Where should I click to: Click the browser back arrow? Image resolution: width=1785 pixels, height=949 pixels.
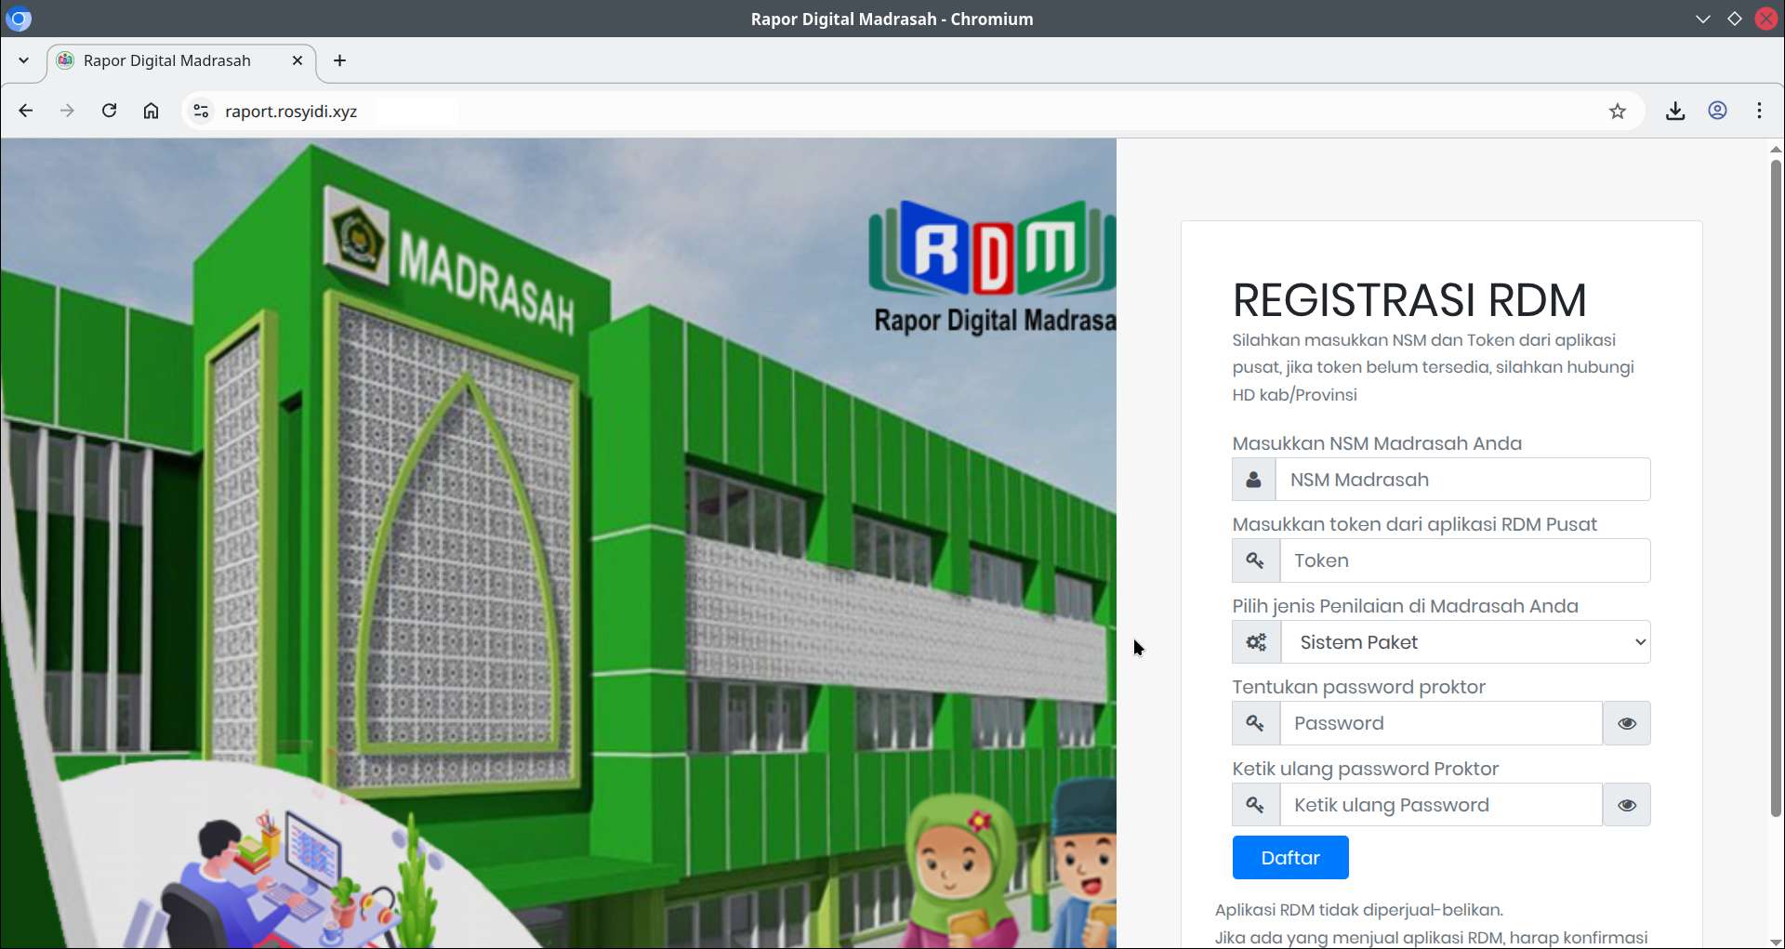pos(26,111)
